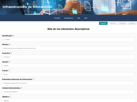Click info icon beside Subsistema Nacional de Información
This screenshot has width=137, height=102.
(x=33, y=79)
